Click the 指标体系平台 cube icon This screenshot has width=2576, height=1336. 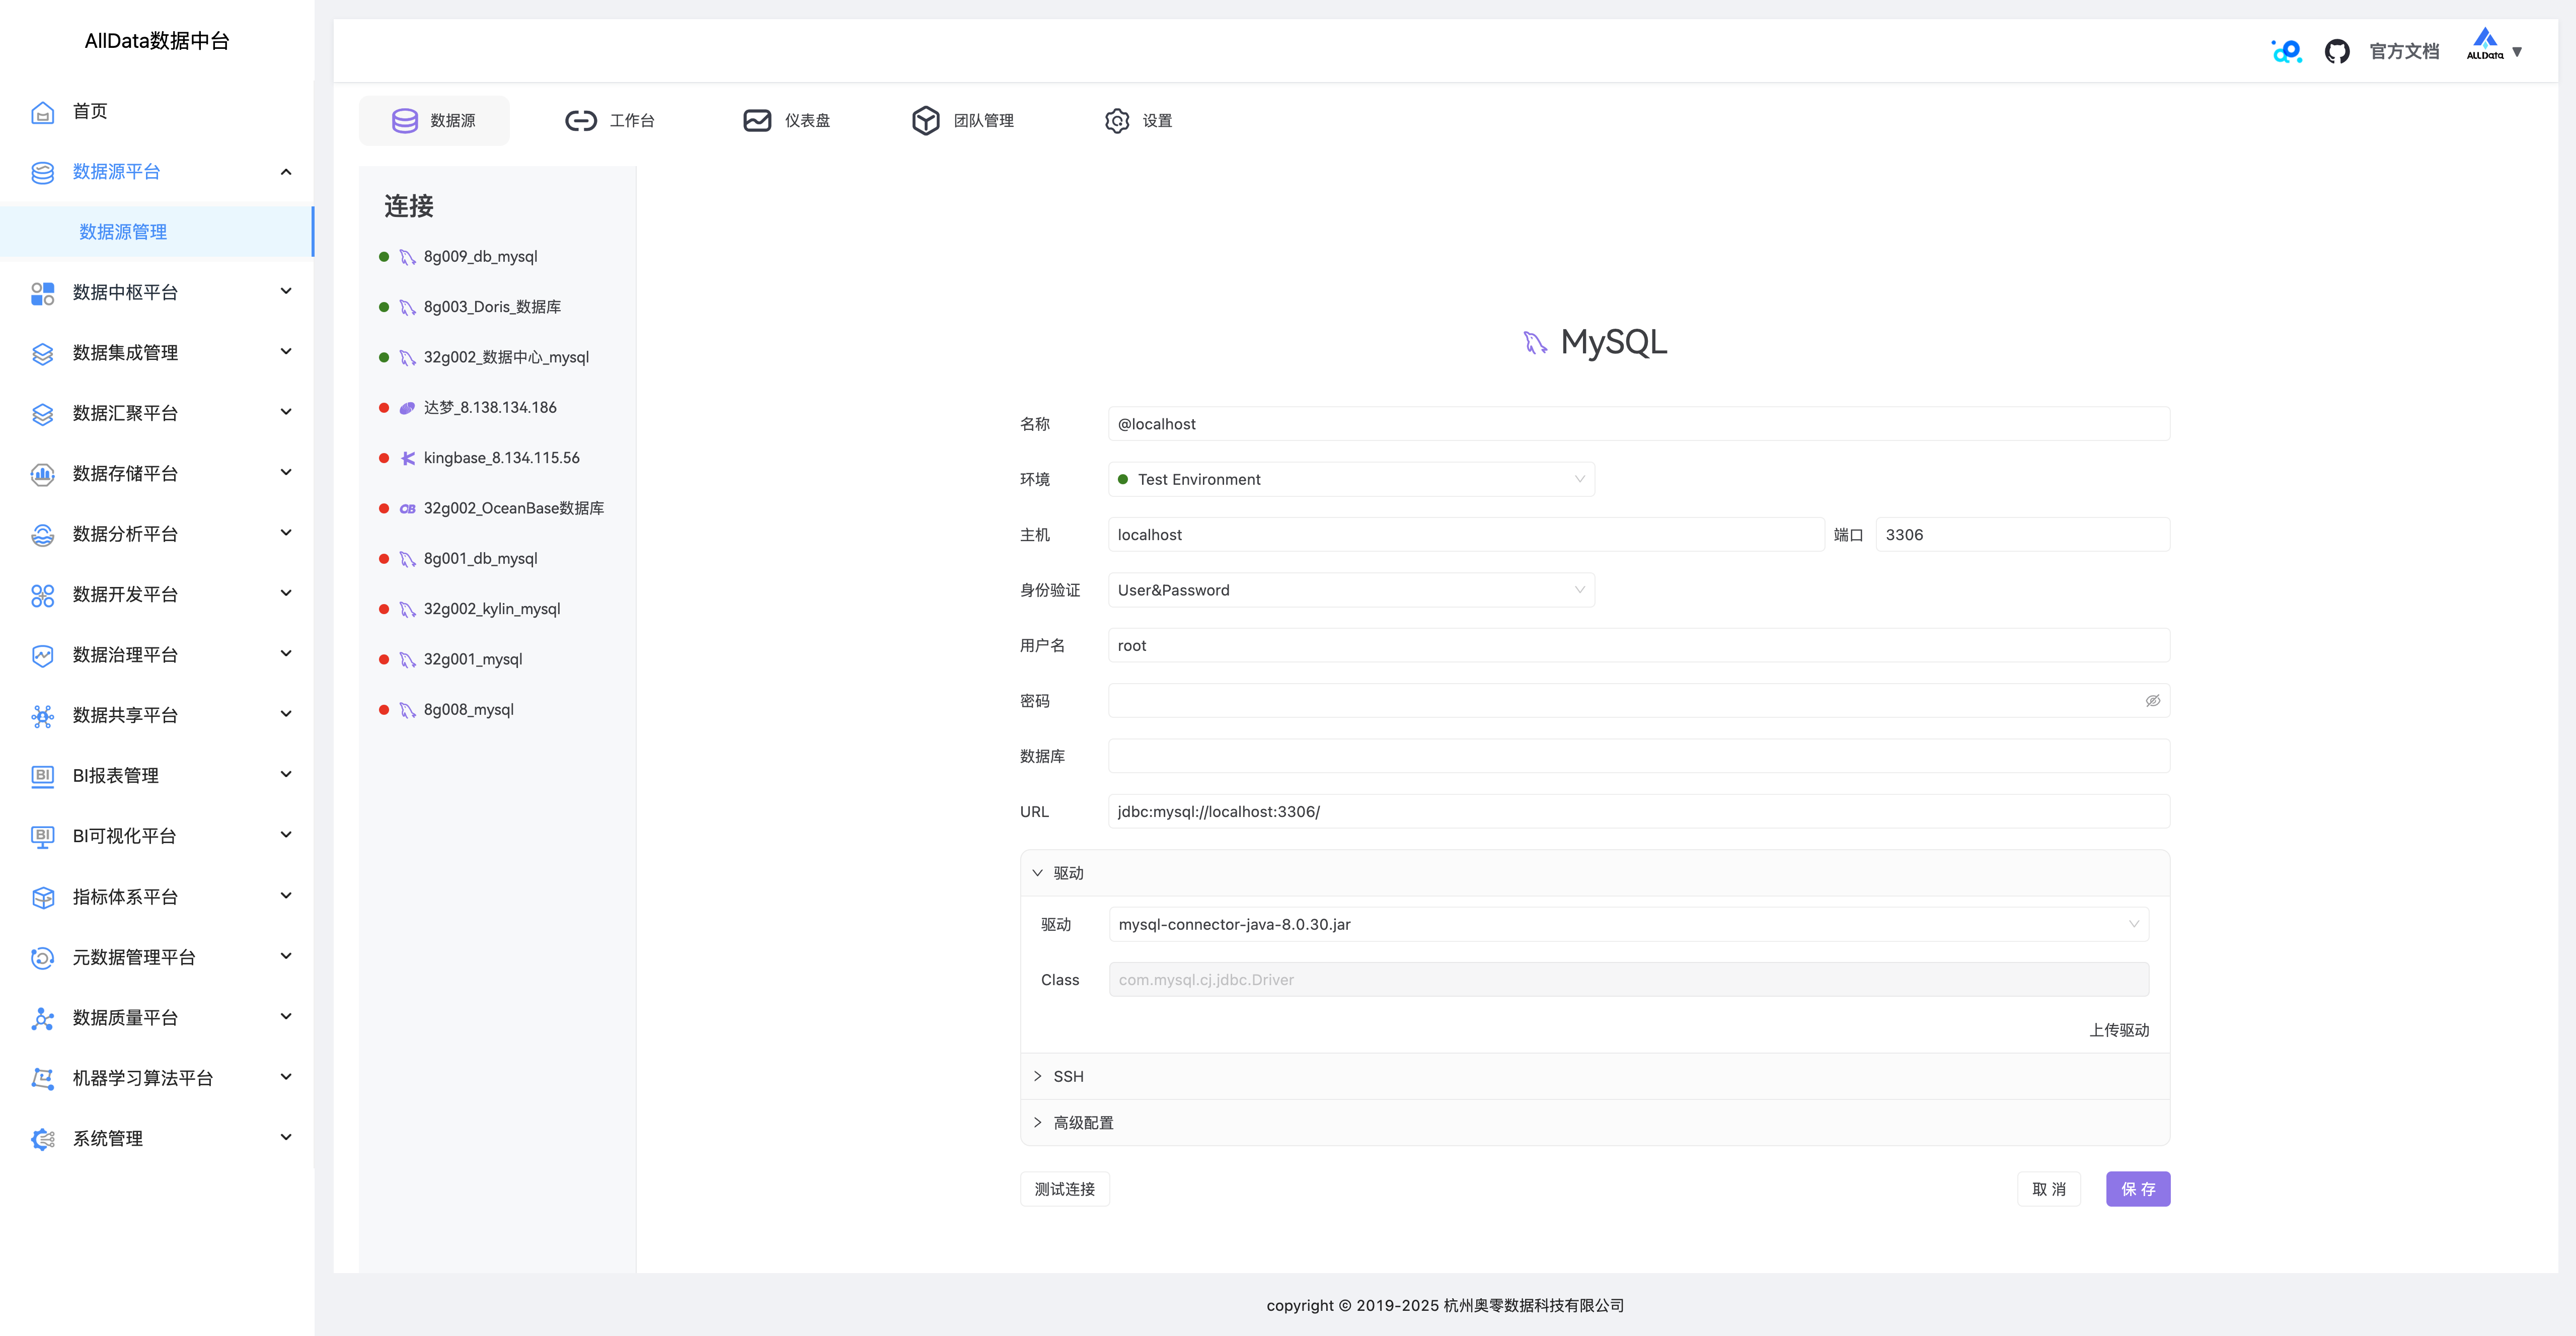pos(42,897)
